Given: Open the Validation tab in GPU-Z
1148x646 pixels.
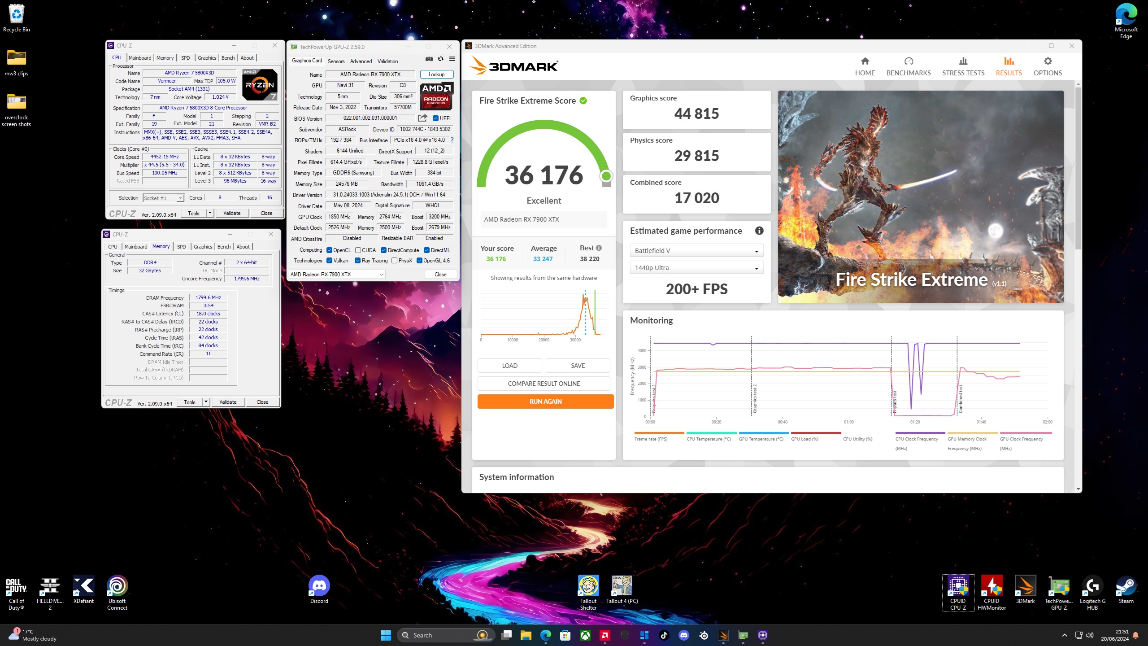Looking at the screenshot, I should (387, 61).
